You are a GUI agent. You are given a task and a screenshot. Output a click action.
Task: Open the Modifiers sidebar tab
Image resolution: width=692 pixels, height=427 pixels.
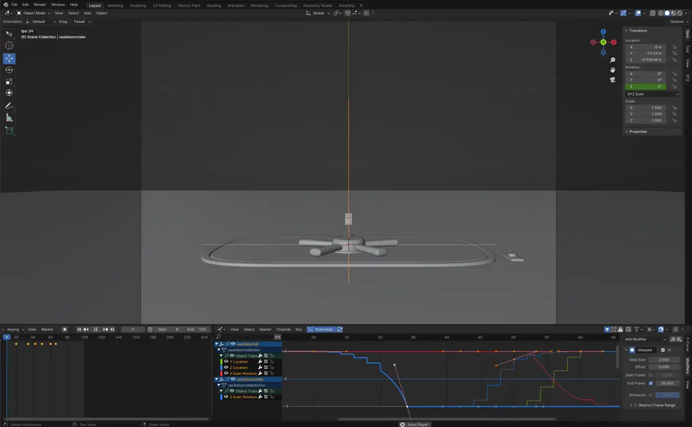(x=688, y=366)
